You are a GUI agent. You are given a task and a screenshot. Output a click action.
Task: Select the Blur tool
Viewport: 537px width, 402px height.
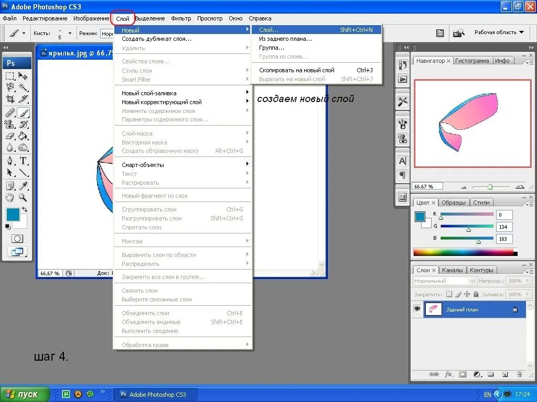click(10, 148)
